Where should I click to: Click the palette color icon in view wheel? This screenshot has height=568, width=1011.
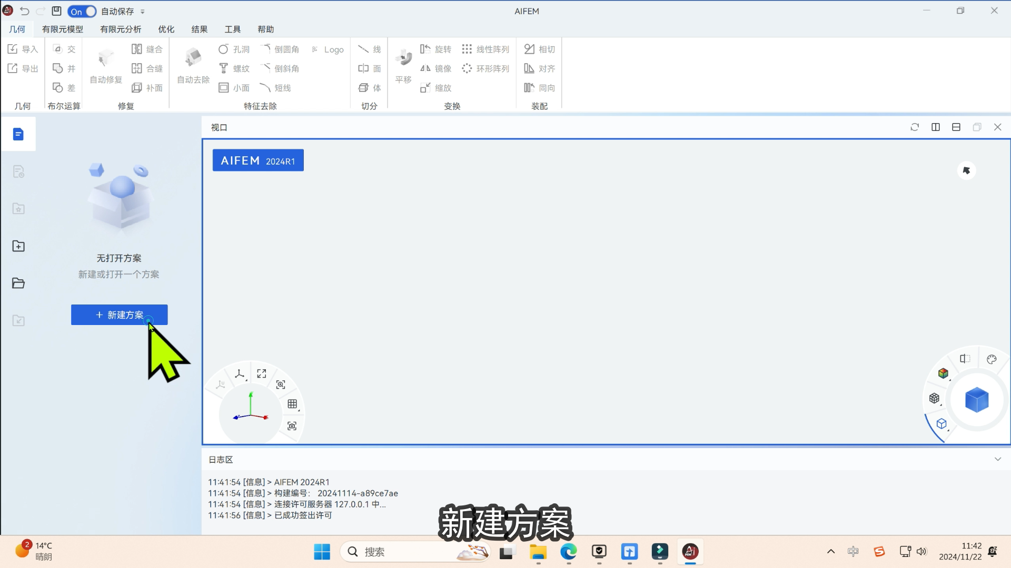pyautogui.click(x=992, y=359)
